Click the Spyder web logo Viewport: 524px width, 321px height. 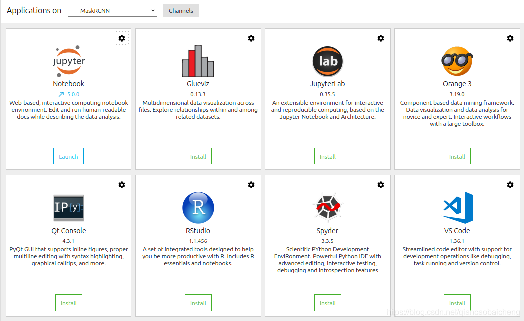(328, 207)
